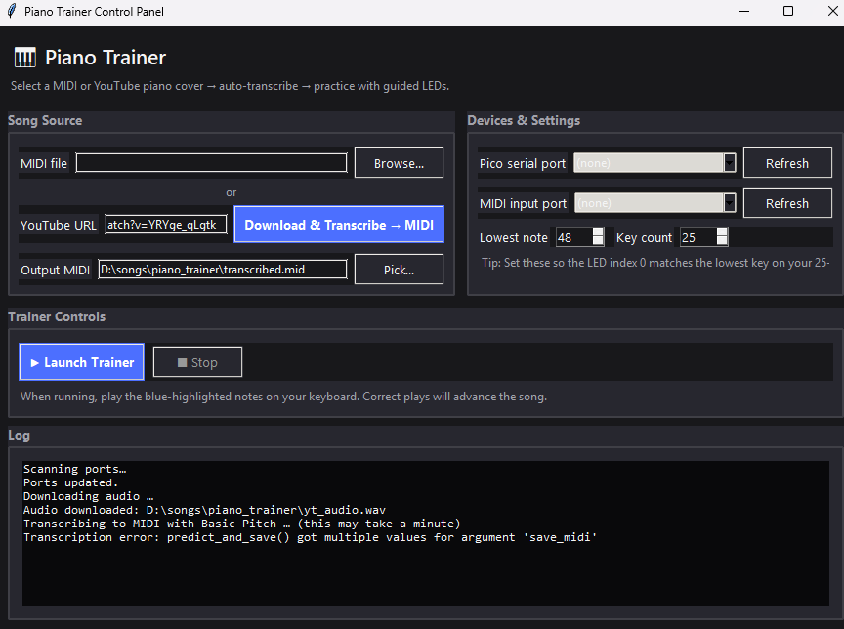Browse for a MIDI file
The width and height of the screenshot is (844, 629).
pyautogui.click(x=399, y=162)
